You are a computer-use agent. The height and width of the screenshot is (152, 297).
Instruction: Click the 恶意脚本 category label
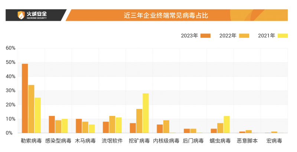coord(247,141)
